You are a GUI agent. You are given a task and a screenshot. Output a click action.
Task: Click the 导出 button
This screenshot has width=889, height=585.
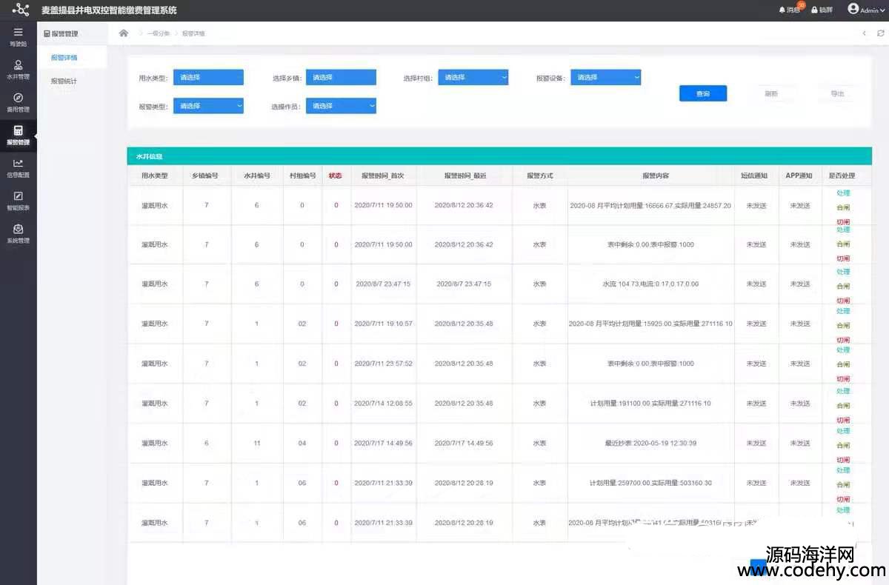(x=837, y=93)
